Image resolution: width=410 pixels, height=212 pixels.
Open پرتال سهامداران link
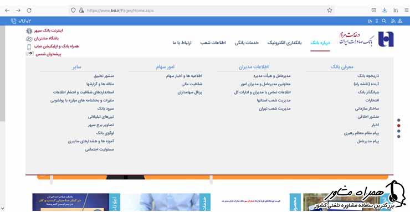point(190,92)
